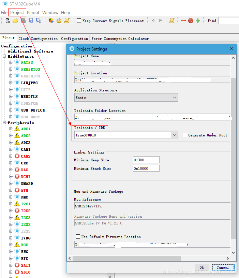The width and height of the screenshot is (239, 278).
Task: Expand the DMA2D peripheral node
Action: 11,183
